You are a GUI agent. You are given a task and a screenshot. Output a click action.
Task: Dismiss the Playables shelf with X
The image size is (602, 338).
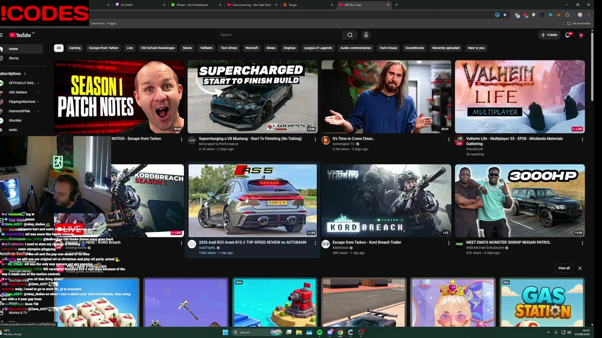point(580,268)
